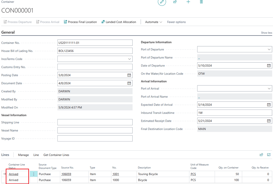Click the Vessel Name input field
This screenshot has height=184, width=273.
pyautogui.click(x=95, y=130)
